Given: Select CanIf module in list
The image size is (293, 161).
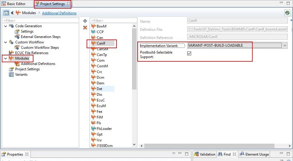Looking at the screenshot, I should pos(101,43).
